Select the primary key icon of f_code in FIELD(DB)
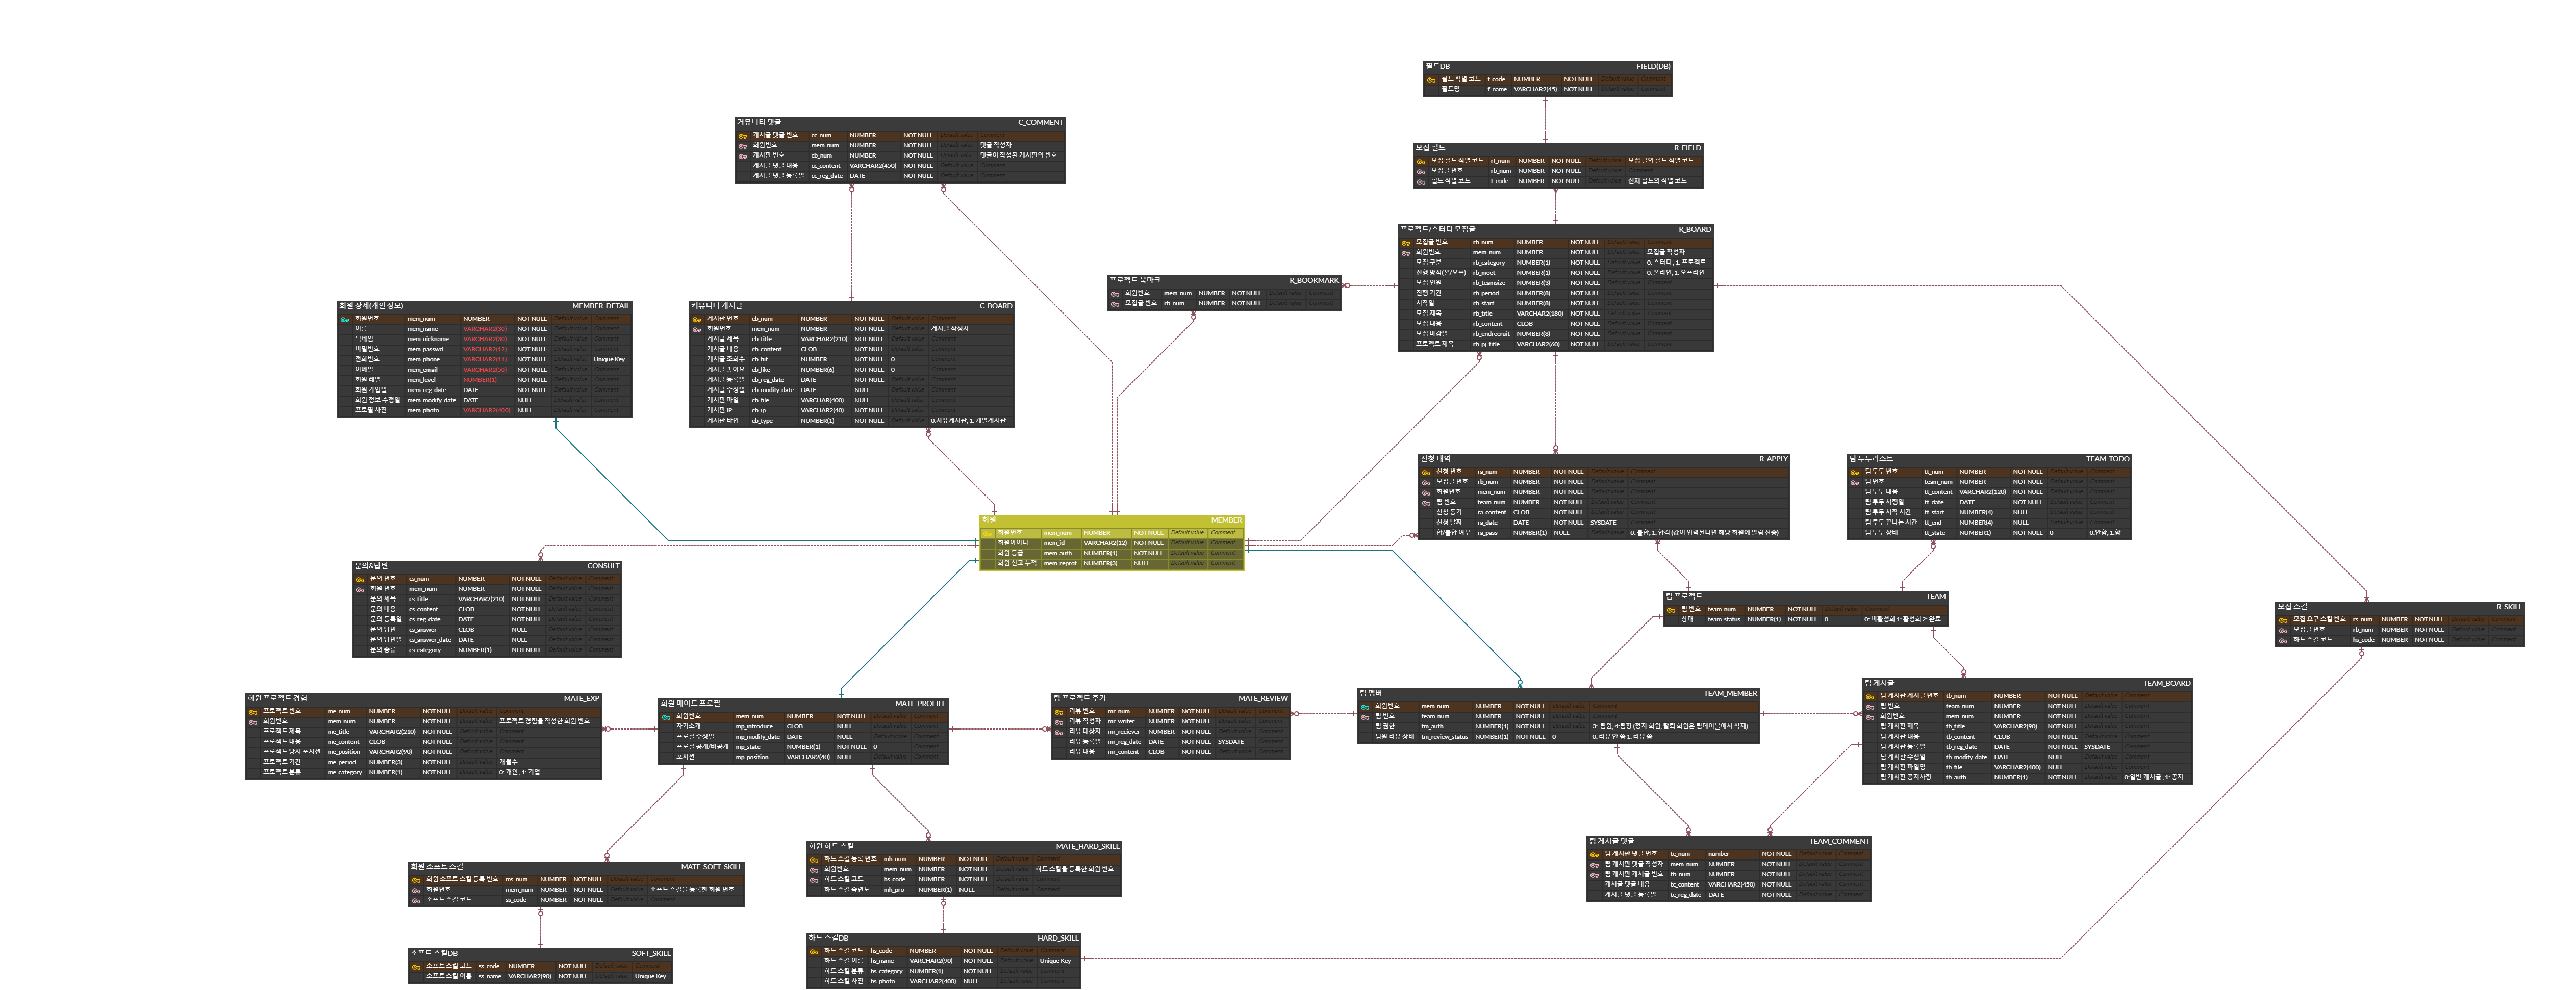 coord(1431,80)
